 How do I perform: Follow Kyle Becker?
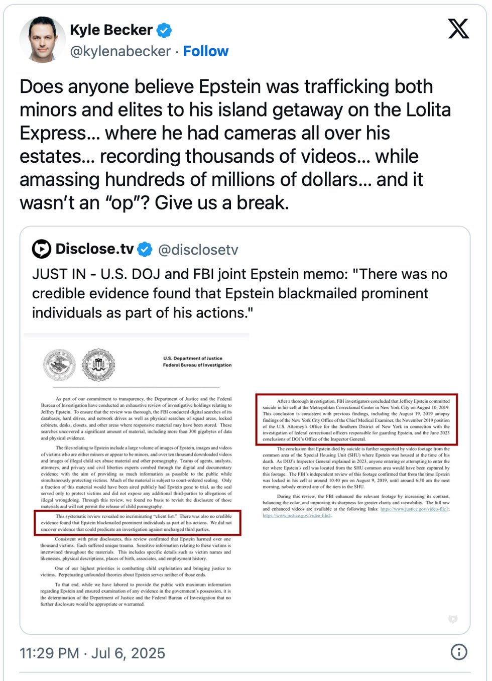click(x=206, y=51)
